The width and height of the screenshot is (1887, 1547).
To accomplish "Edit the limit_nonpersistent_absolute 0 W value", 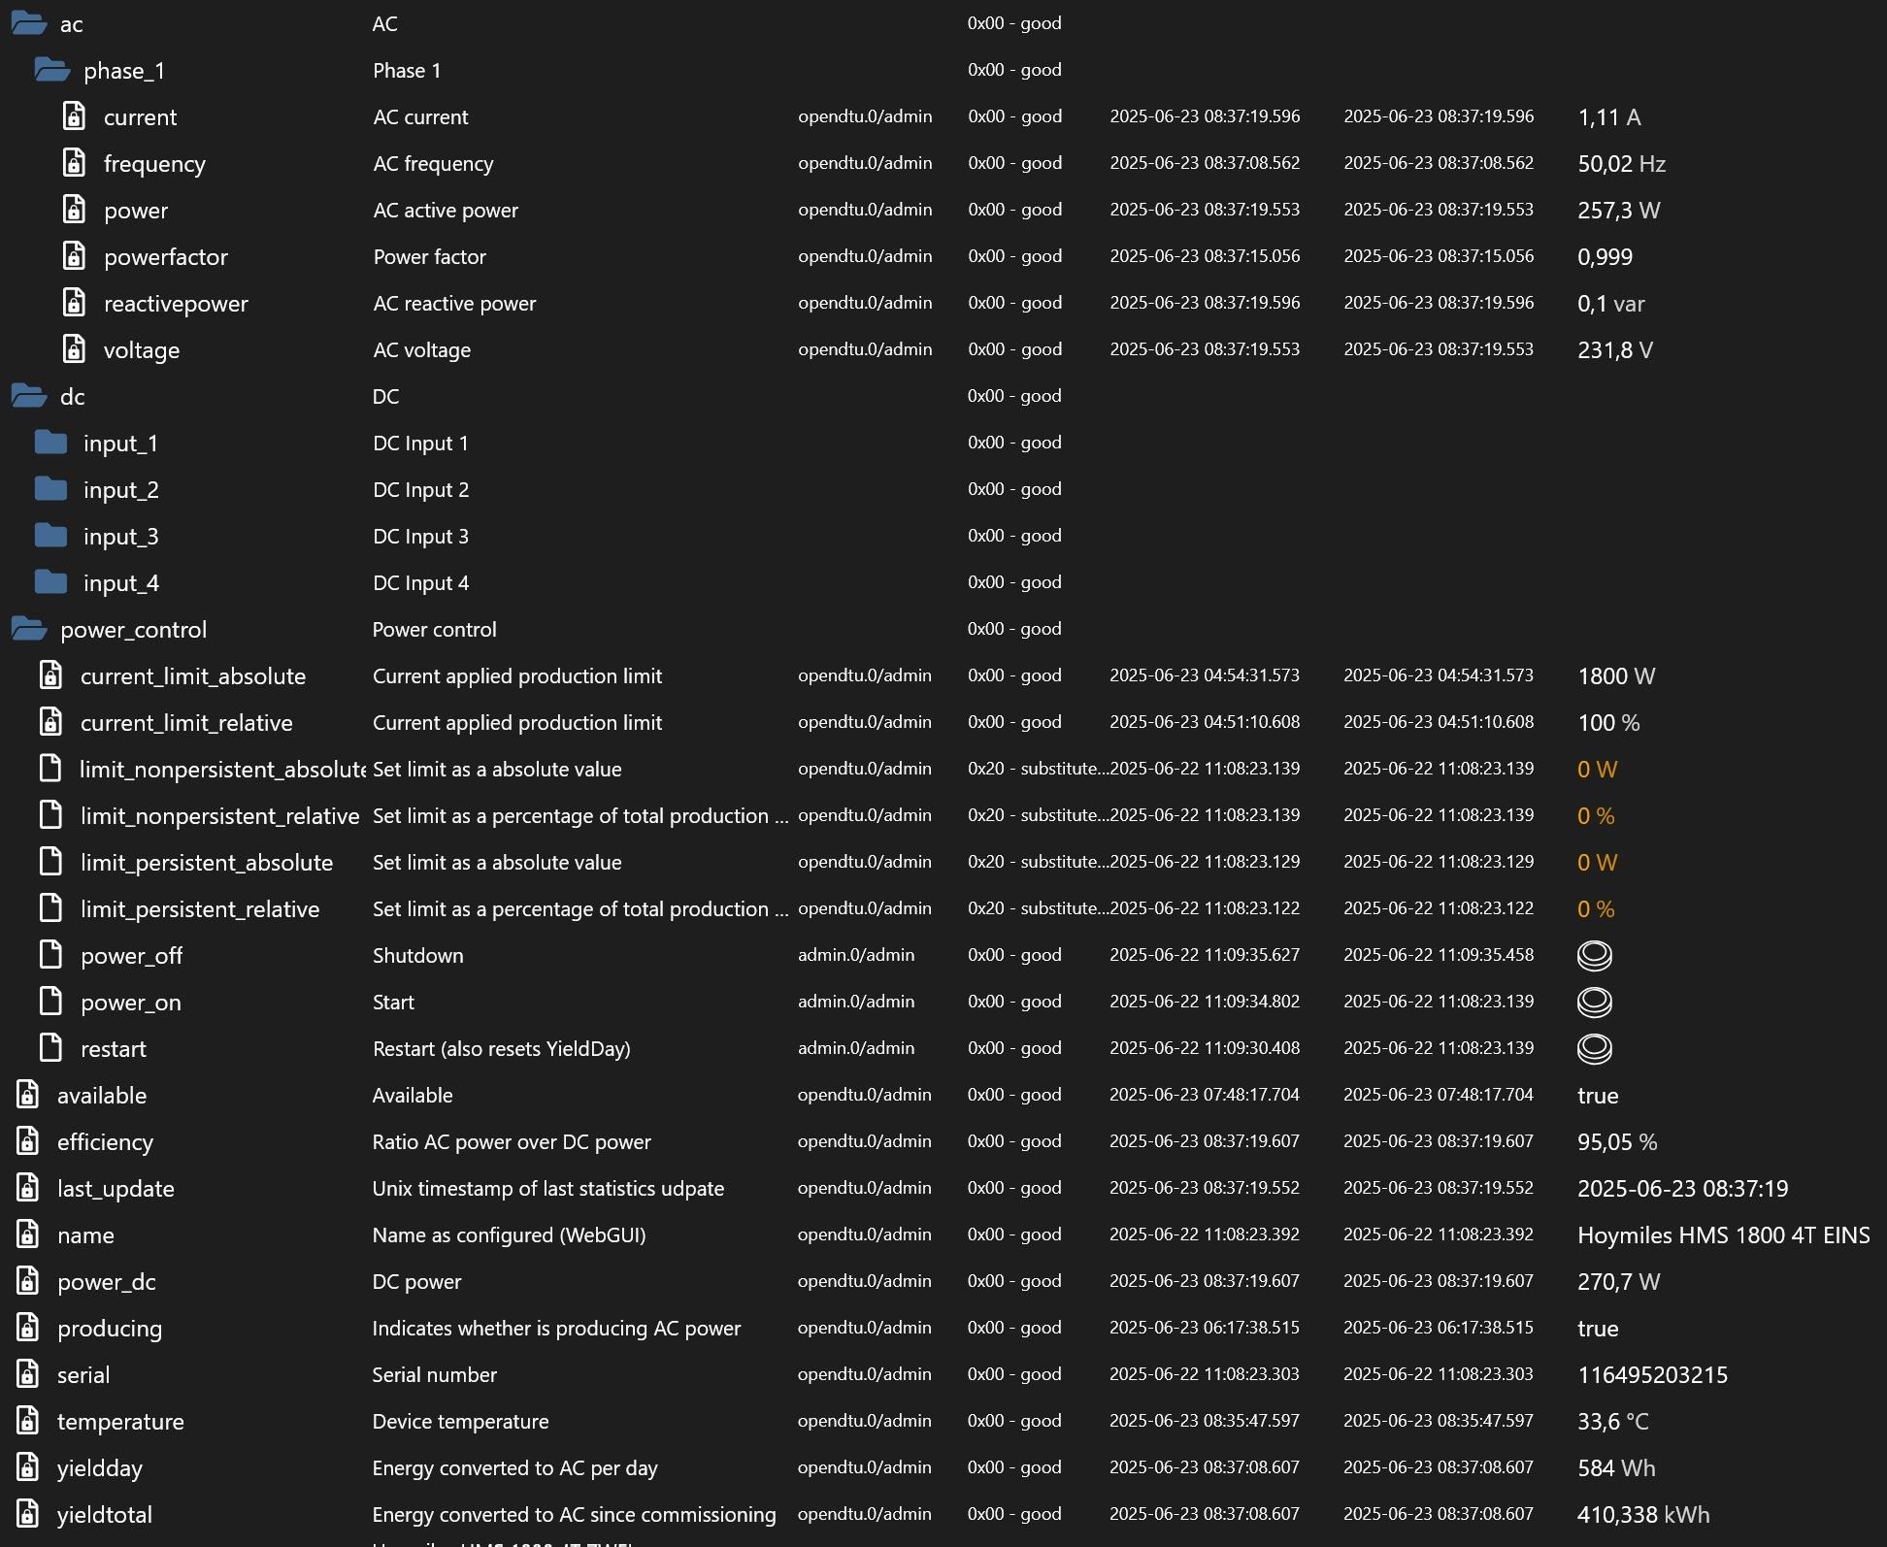I will click(1597, 769).
